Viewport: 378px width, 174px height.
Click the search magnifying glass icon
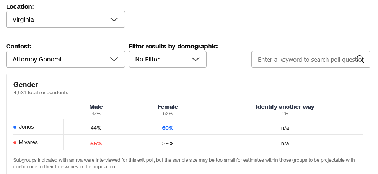tap(360, 59)
